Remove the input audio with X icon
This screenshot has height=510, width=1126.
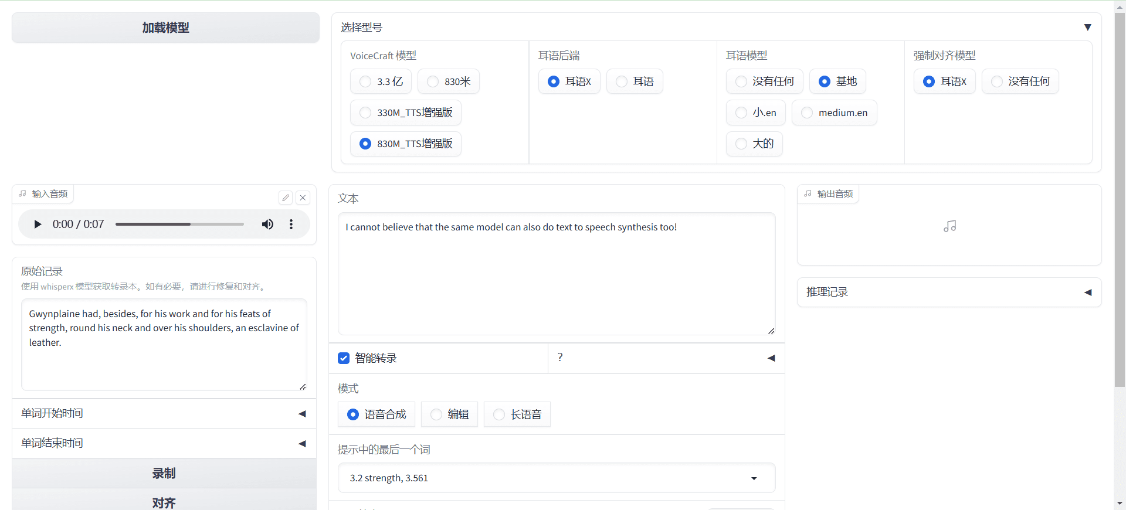[x=303, y=198]
